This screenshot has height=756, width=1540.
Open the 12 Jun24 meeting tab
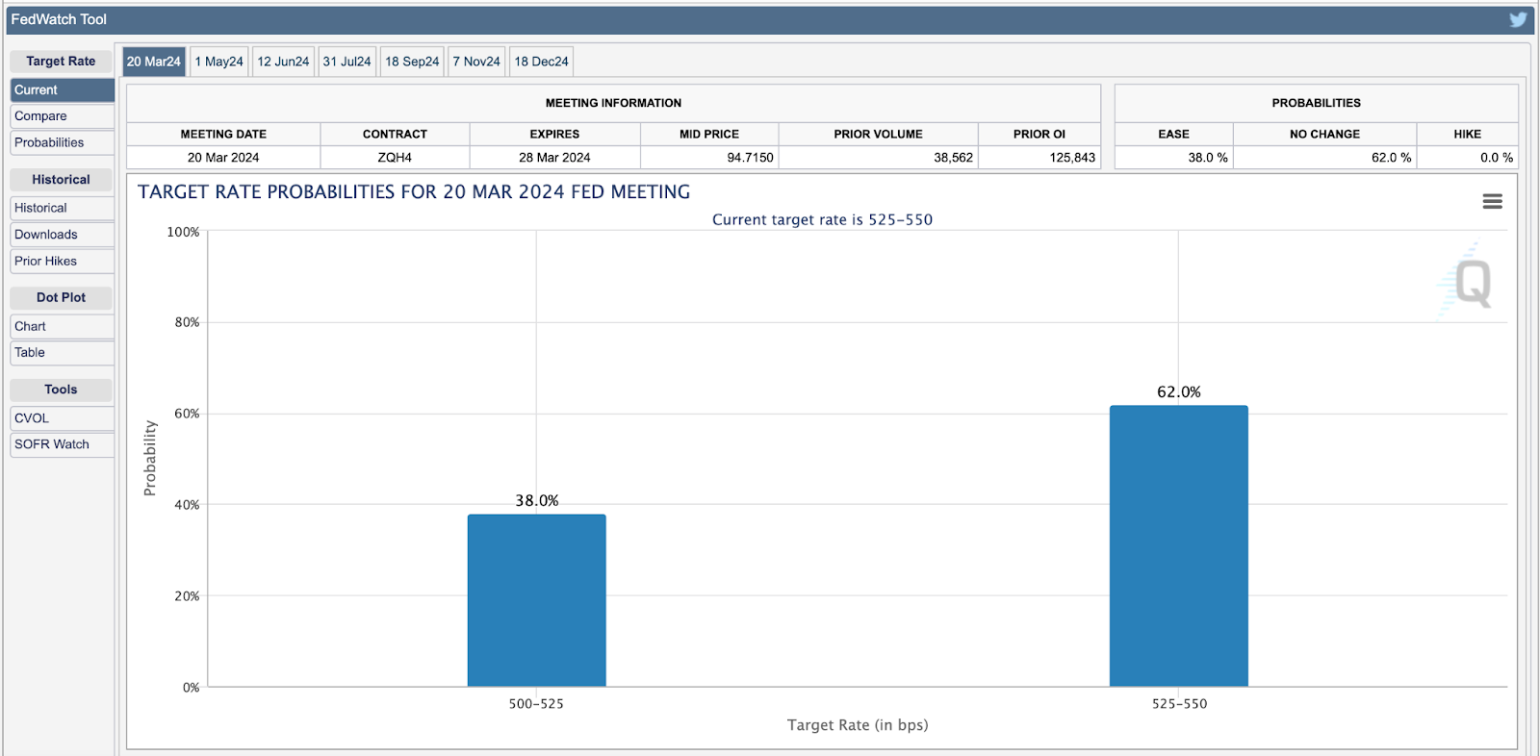tap(283, 62)
